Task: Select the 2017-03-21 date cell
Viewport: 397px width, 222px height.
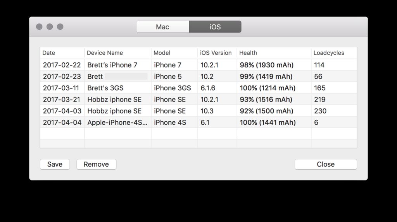Action: pos(62,100)
